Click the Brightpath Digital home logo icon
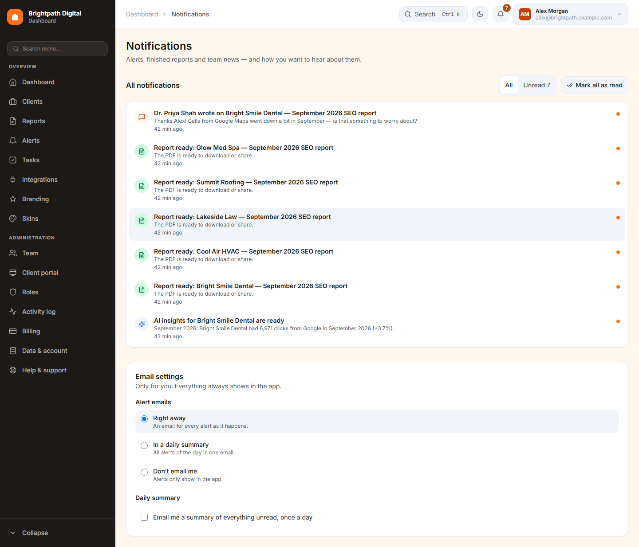This screenshot has width=639, height=547. [15, 17]
